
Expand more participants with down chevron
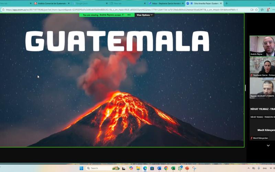pos(268,146)
